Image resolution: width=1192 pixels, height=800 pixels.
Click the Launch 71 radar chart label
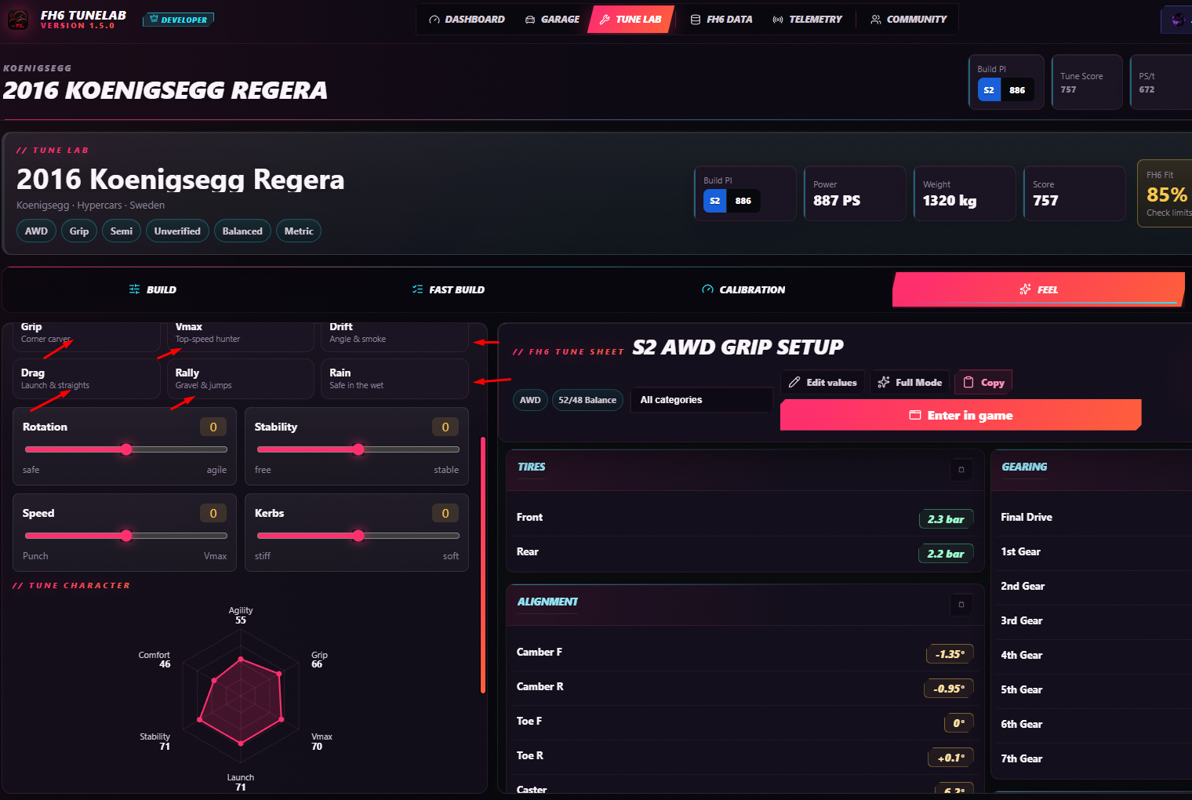[241, 782]
